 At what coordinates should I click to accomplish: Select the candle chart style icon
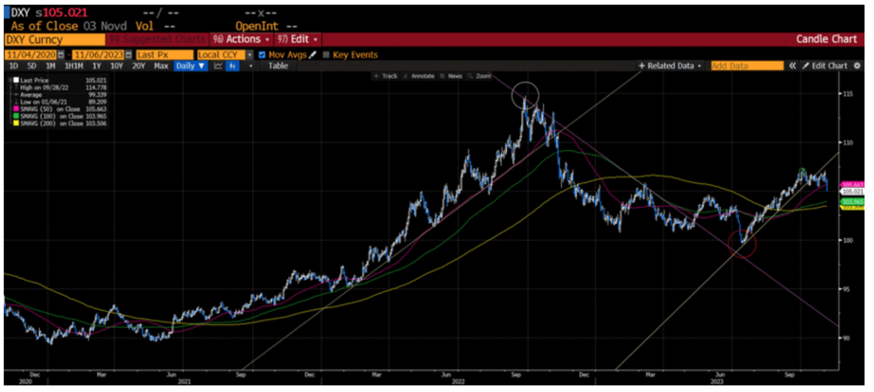[x=232, y=66]
